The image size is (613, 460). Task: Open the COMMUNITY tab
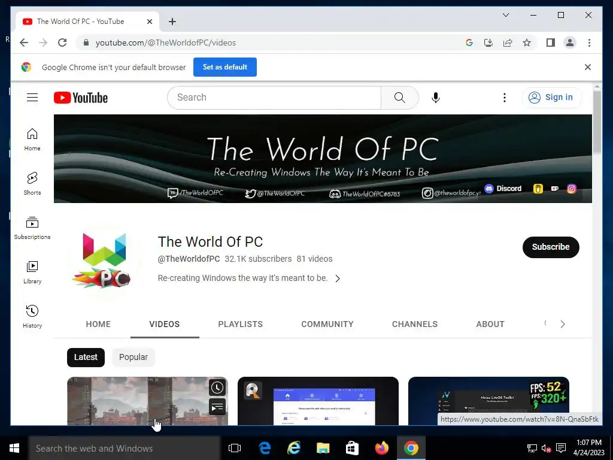327,324
